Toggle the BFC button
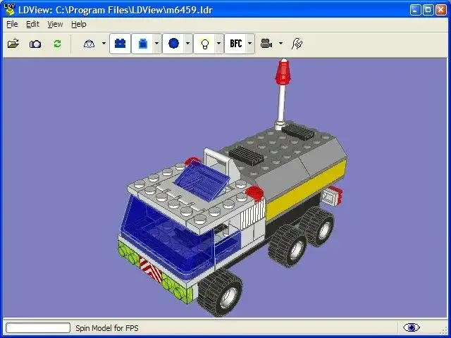Screen dimensions: 451x338 236,44
